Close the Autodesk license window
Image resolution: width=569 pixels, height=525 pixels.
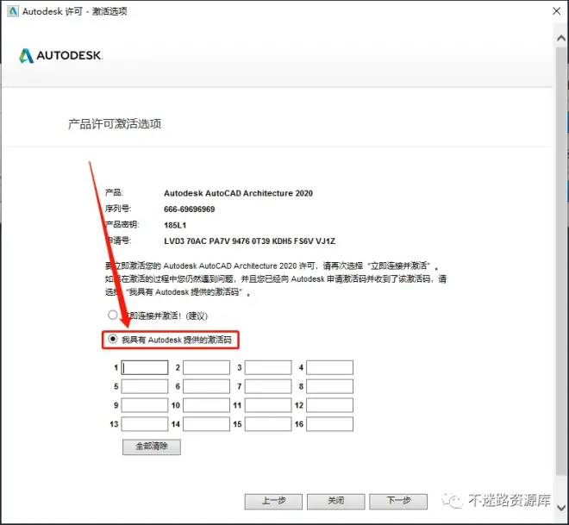coord(557,11)
